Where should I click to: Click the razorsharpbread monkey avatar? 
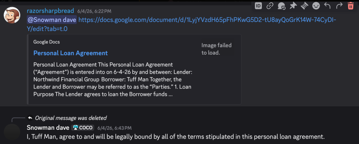click(12, 15)
